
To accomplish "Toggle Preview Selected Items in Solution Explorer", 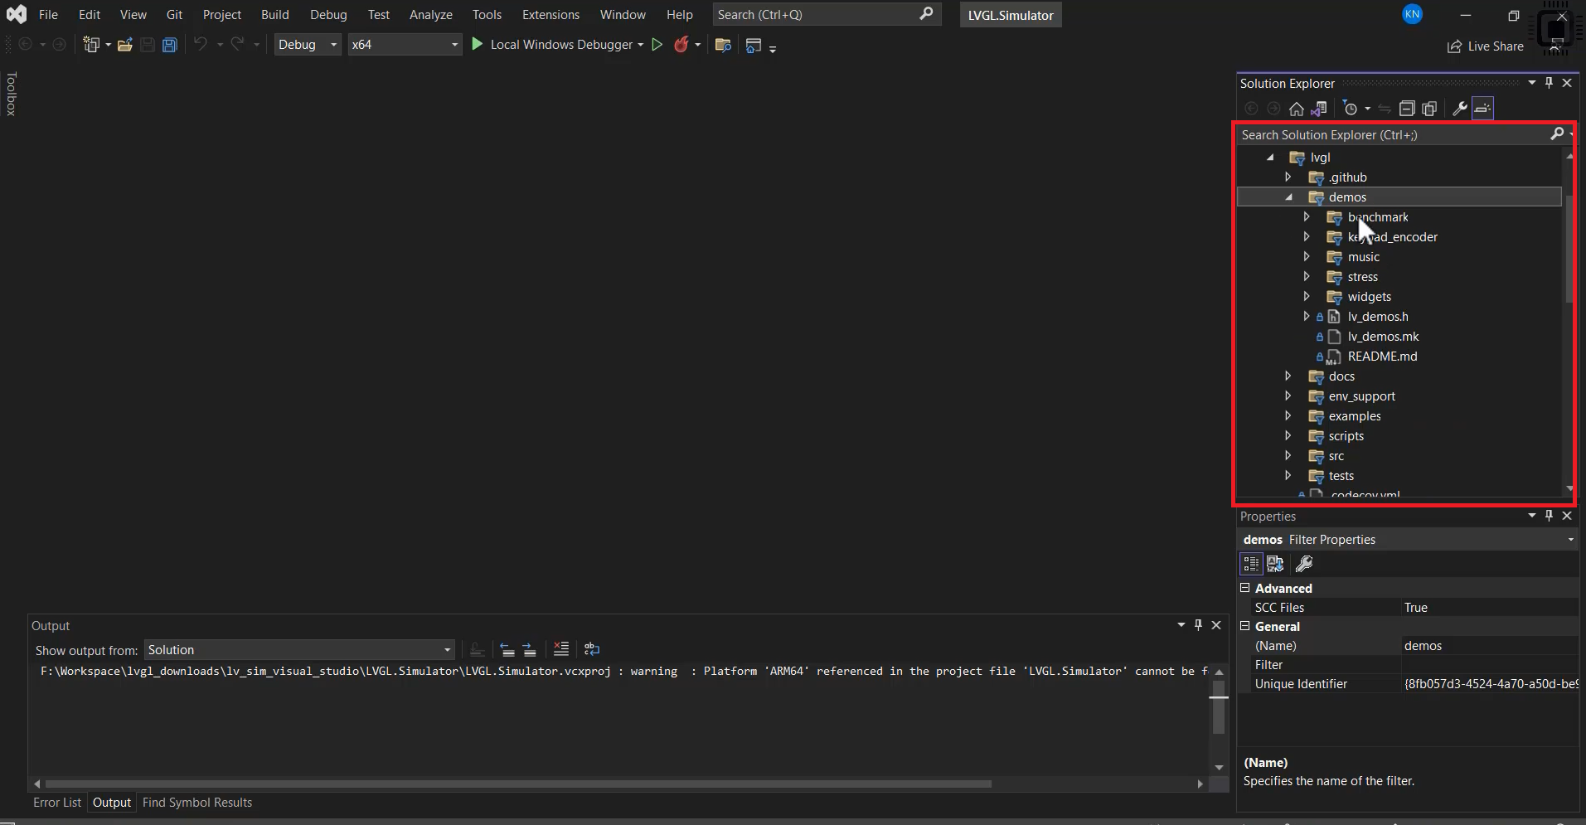I will pyautogui.click(x=1482, y=109).
